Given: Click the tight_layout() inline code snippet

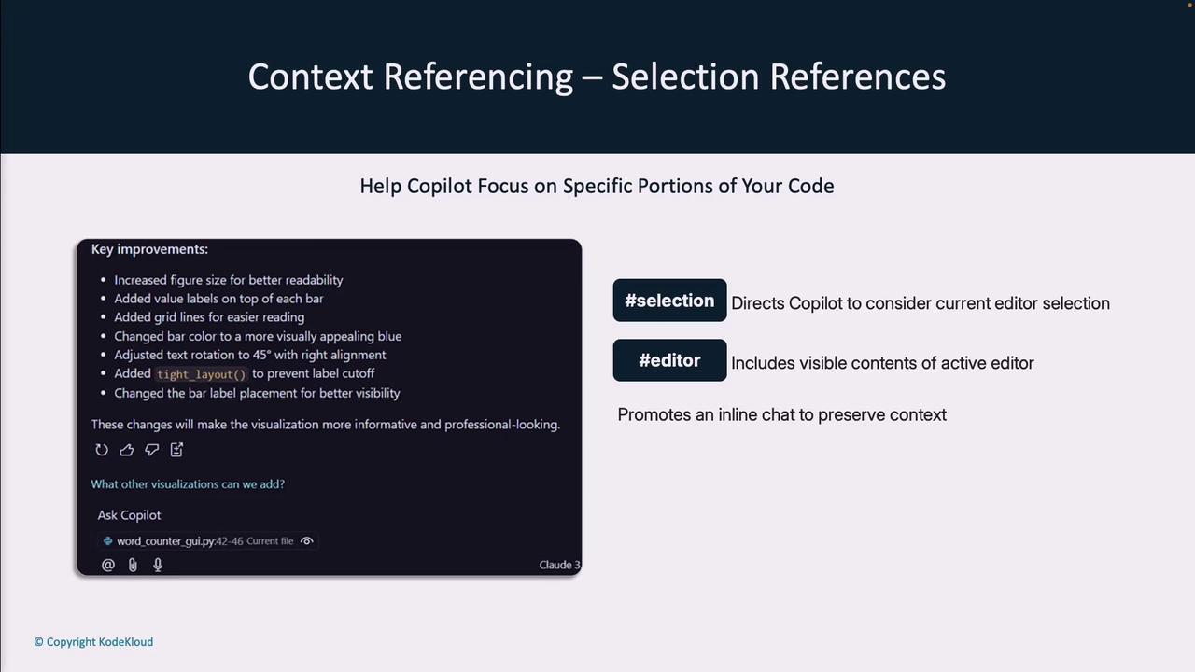Looking at the screenshot, I should (201, 374).
